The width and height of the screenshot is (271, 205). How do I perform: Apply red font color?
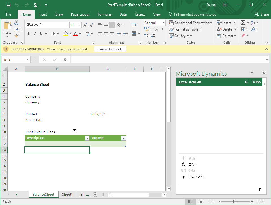point(75,34)
